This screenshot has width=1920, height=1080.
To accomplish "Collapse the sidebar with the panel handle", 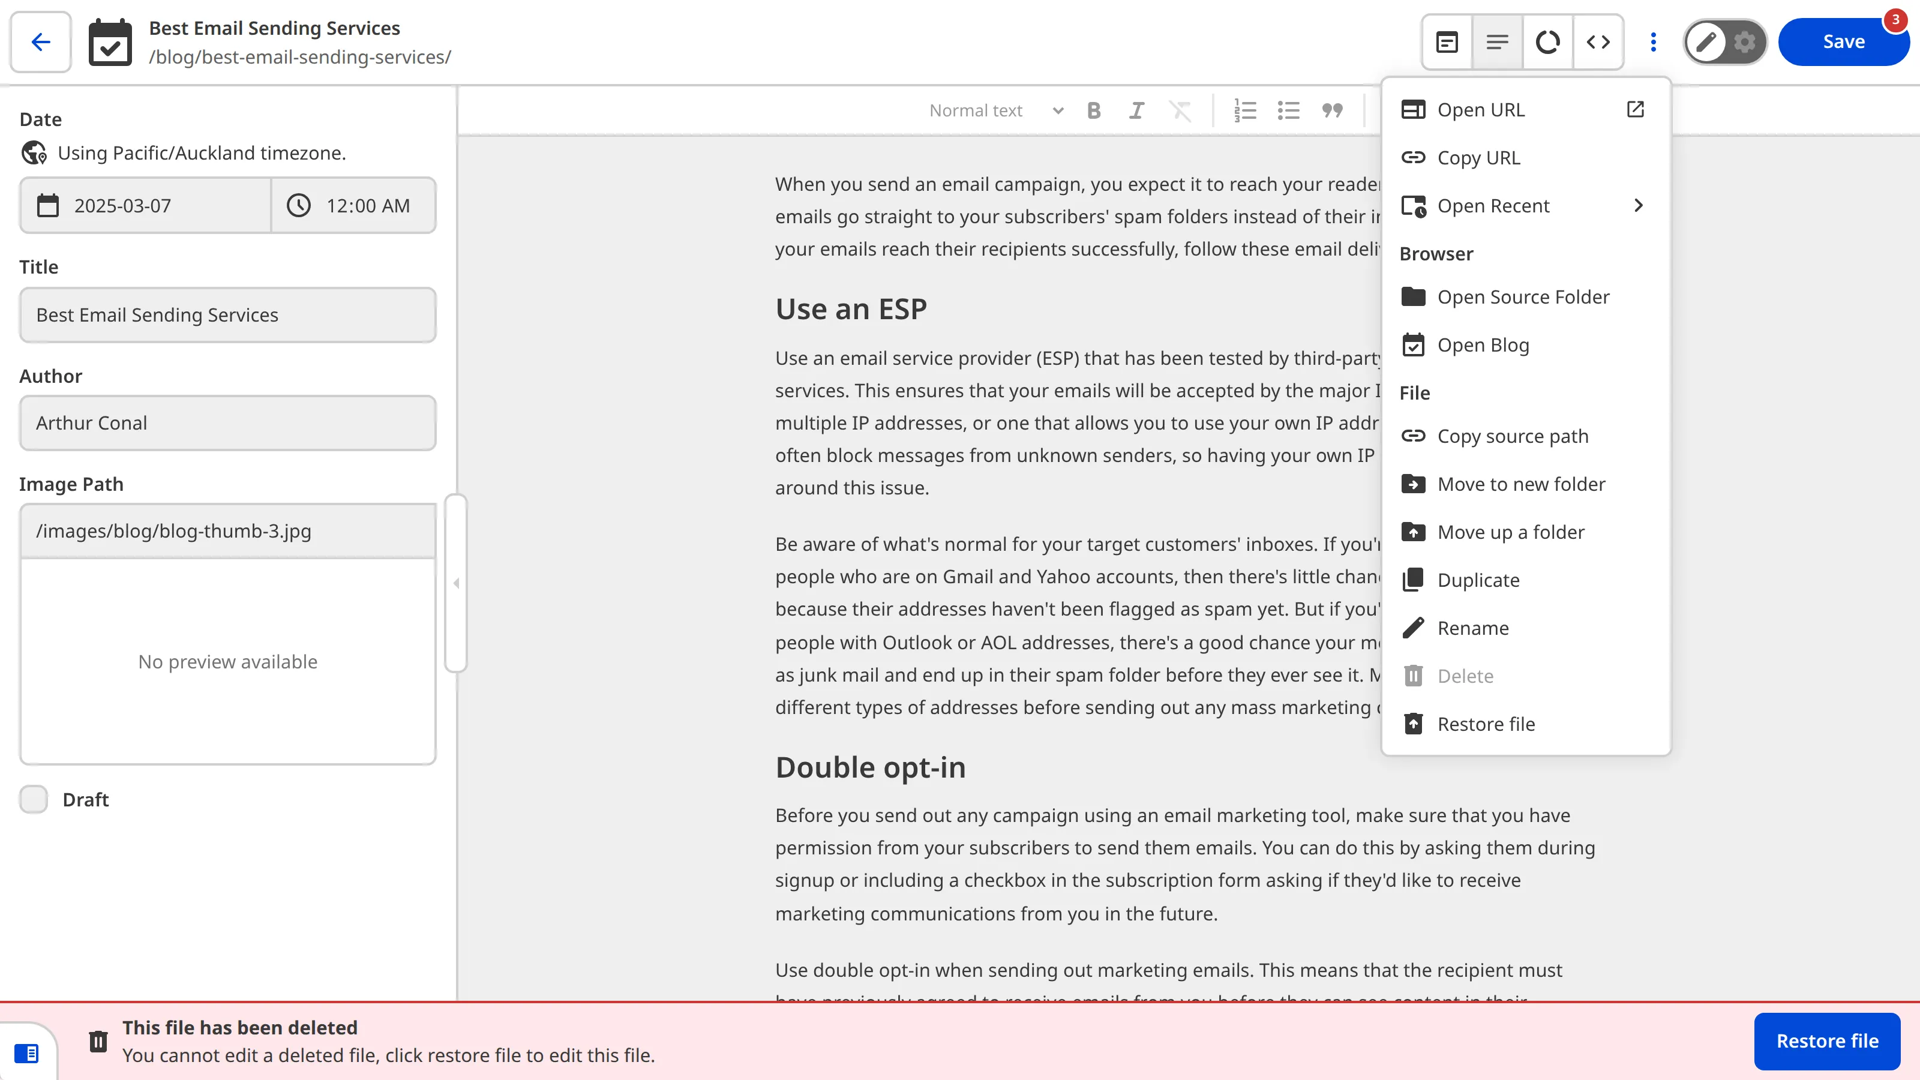I will 456,583.
